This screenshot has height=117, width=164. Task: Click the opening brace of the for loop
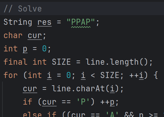tap(156, 75)
